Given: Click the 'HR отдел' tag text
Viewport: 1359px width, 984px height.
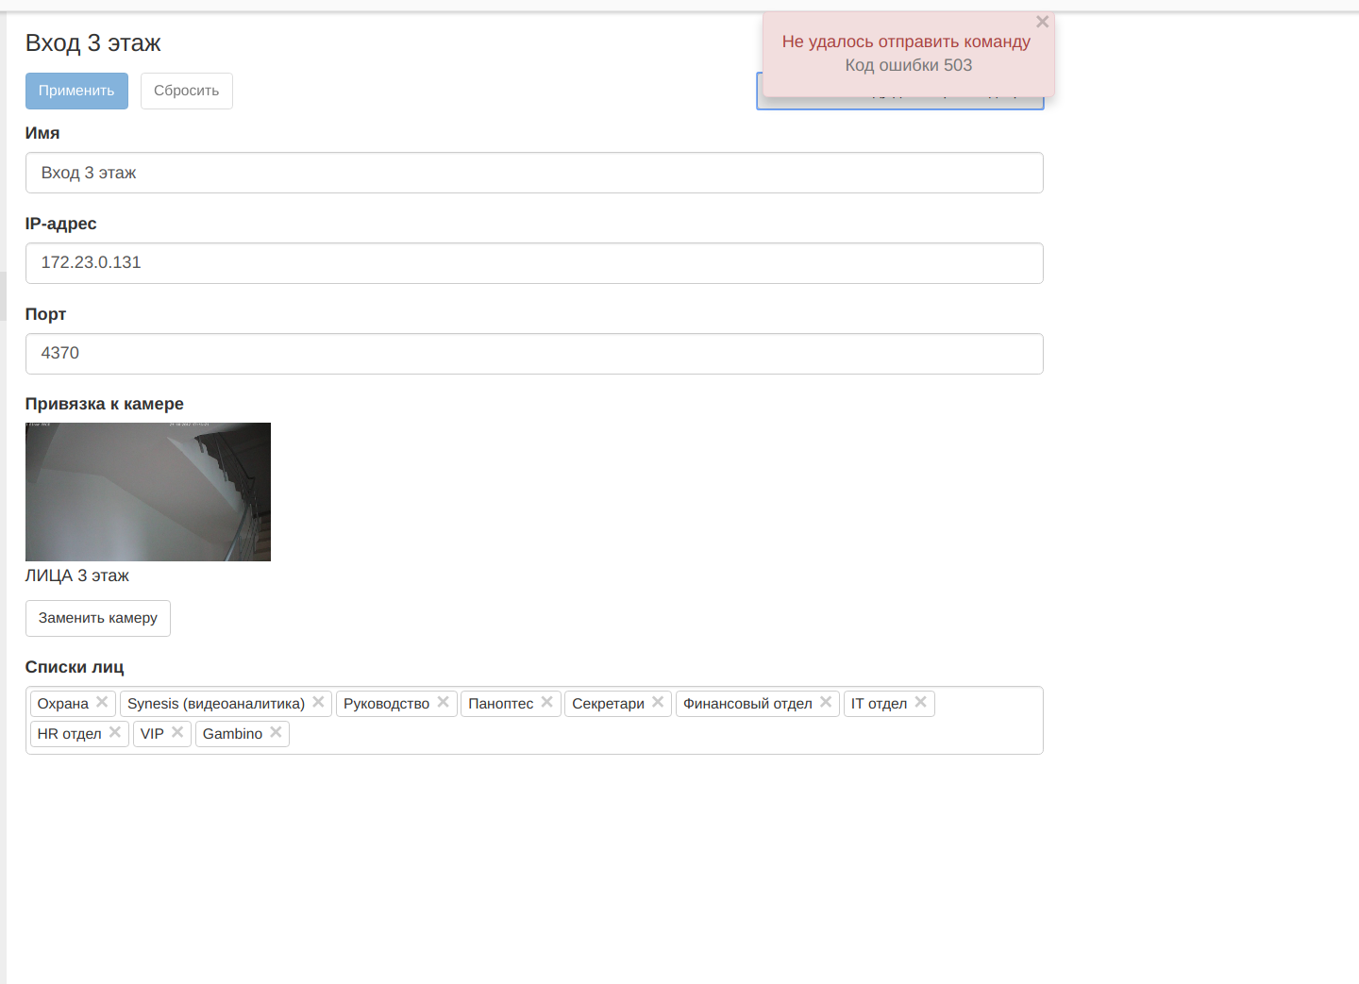Looking at the screenshot, I should click(x=70, y=734).
